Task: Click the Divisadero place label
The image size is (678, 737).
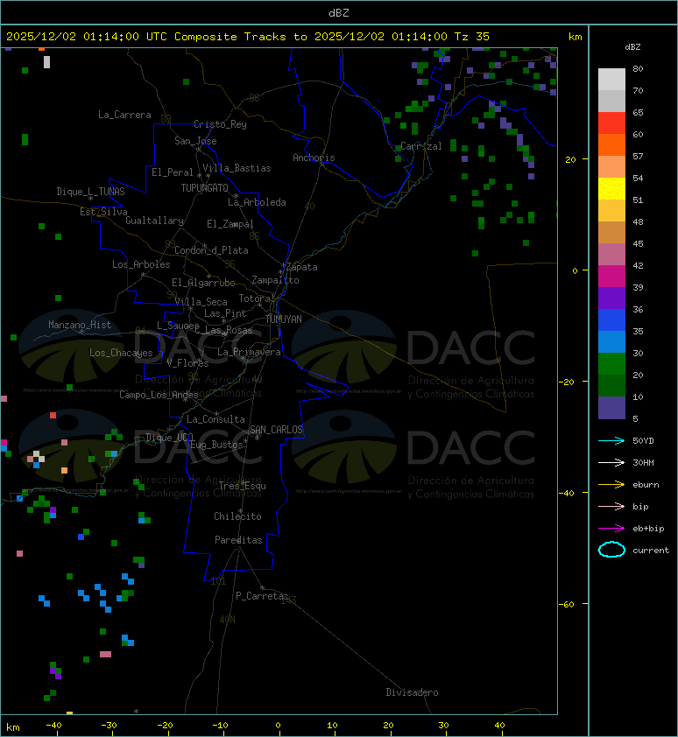Action: click(x=413, y=692)
